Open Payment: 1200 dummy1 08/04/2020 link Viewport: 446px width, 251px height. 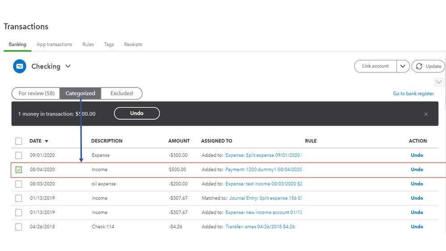pyautogui.click(x=264, y=170)
